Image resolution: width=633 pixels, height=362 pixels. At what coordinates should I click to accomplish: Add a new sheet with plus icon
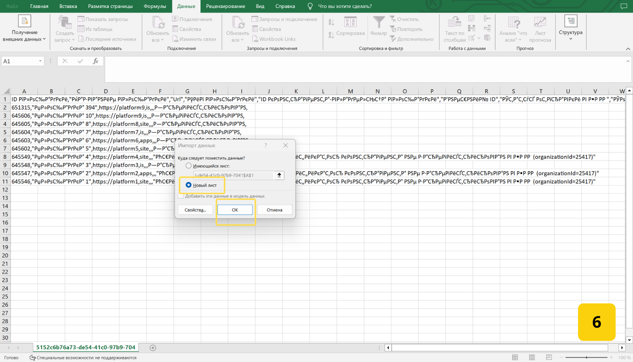(x=153, y=348)
